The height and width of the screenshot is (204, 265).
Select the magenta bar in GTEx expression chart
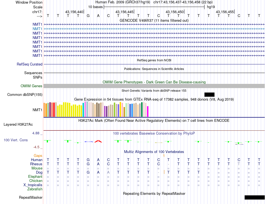148,111
